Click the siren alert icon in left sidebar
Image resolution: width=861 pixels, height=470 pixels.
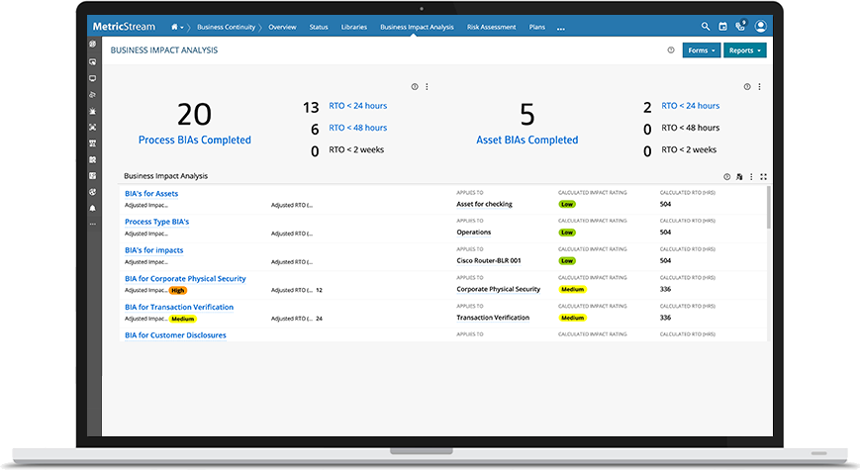click(93, 111)
